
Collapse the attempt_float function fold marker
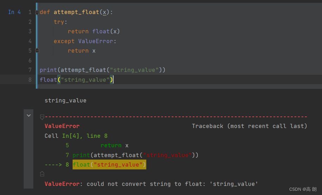(37, 13)
